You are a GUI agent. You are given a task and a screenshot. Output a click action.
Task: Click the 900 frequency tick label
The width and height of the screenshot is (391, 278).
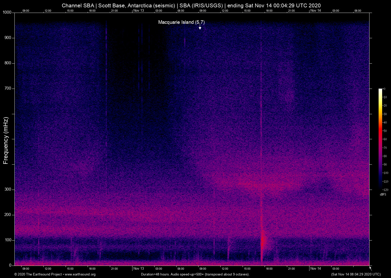point(8,38)
